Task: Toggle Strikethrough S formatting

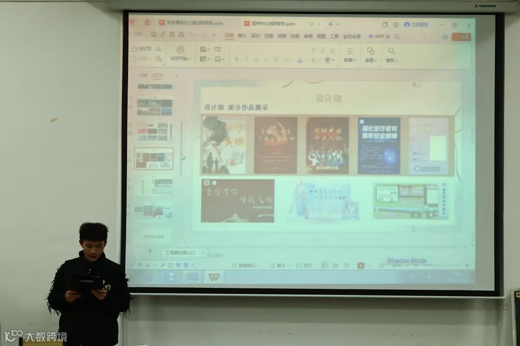Action: tap(275, 60)
